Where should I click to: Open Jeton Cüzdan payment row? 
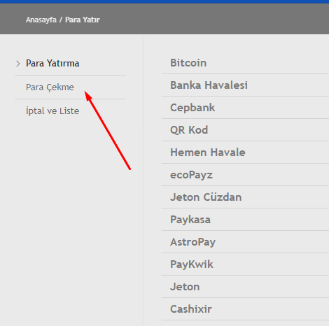[x=245, y=197]
